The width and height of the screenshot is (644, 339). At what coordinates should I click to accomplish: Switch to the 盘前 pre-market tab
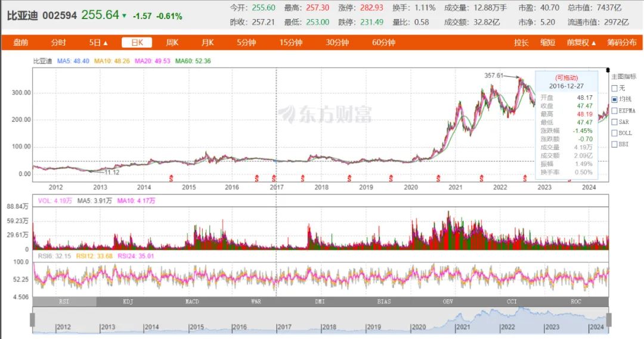coord(20,43)
